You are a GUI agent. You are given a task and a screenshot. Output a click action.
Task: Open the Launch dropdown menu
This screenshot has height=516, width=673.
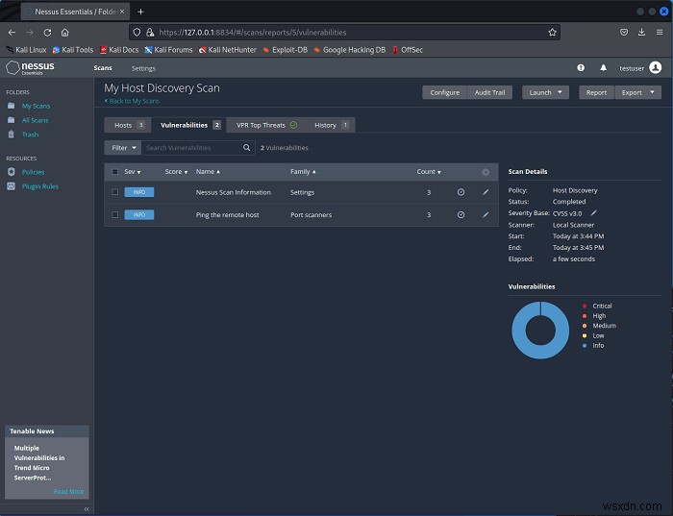pos(545,92)
